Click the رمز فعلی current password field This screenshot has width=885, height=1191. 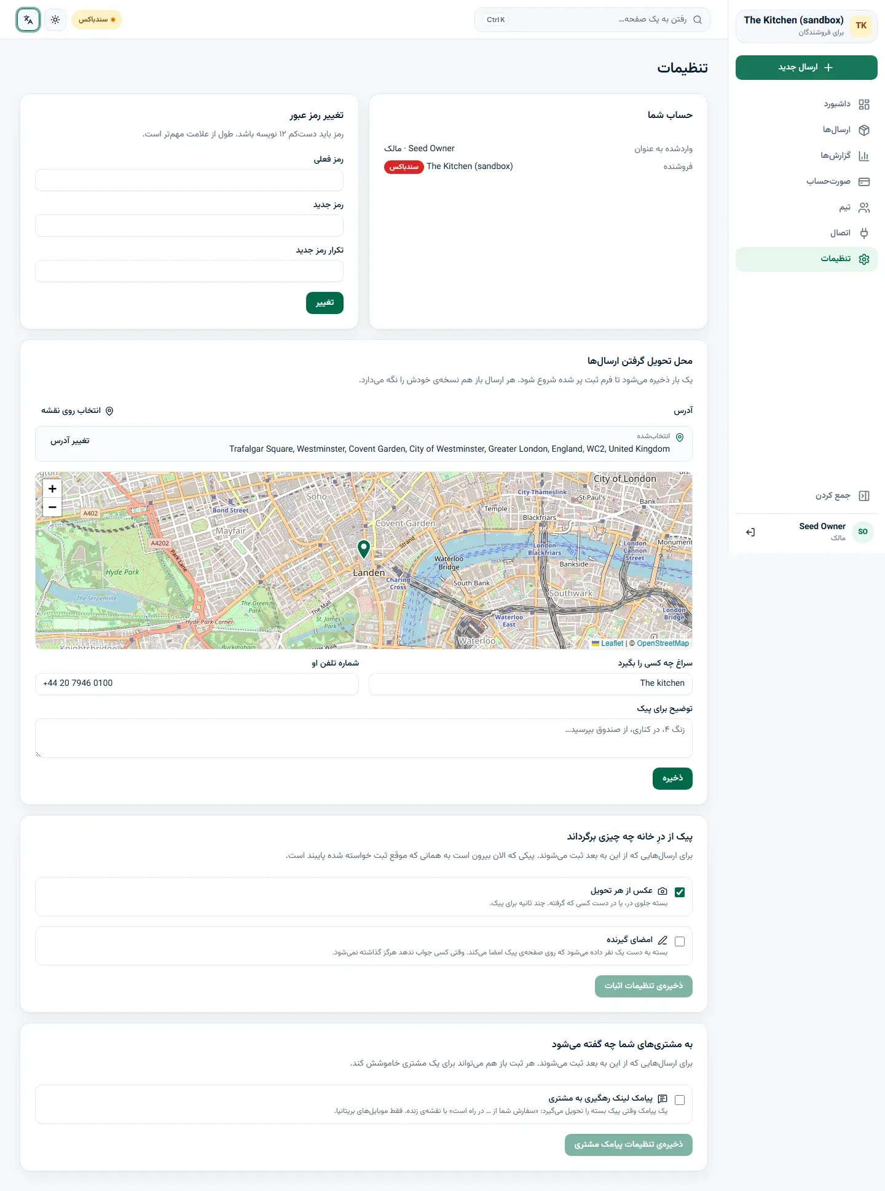189,180
